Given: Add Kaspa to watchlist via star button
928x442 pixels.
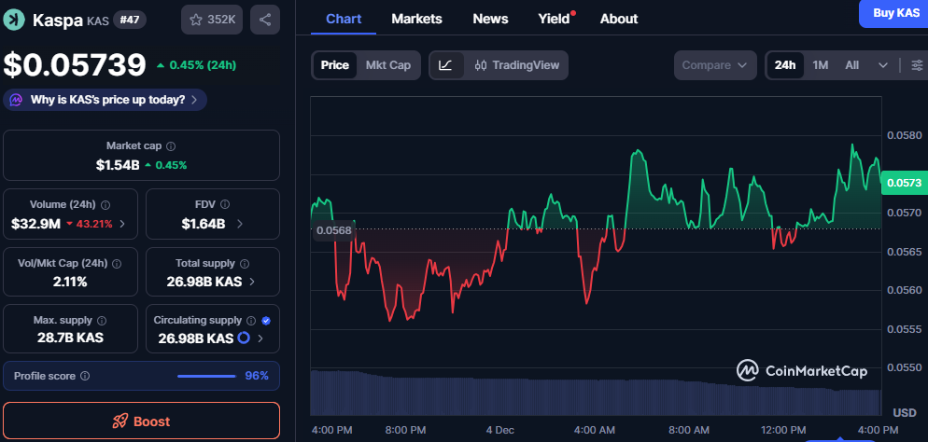Looking at the screenshot, I should (209, 19).
